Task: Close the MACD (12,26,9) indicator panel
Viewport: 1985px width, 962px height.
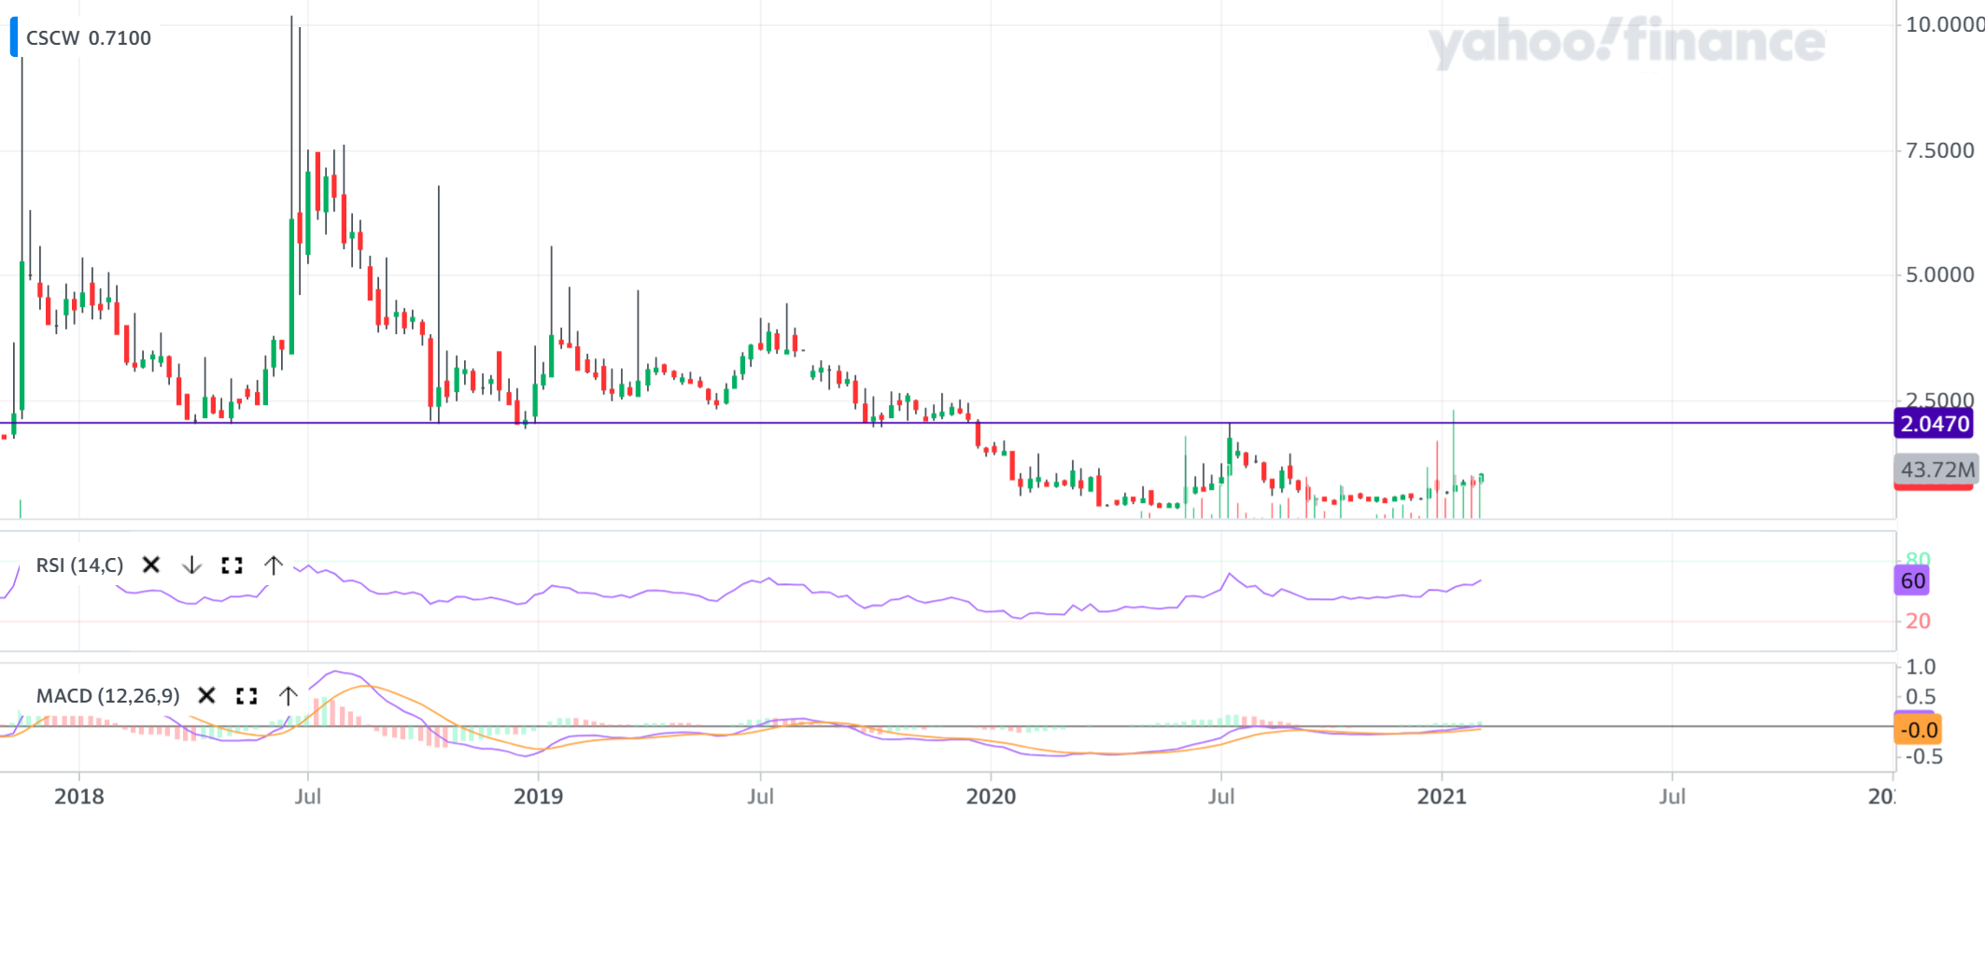Action: 207,696
